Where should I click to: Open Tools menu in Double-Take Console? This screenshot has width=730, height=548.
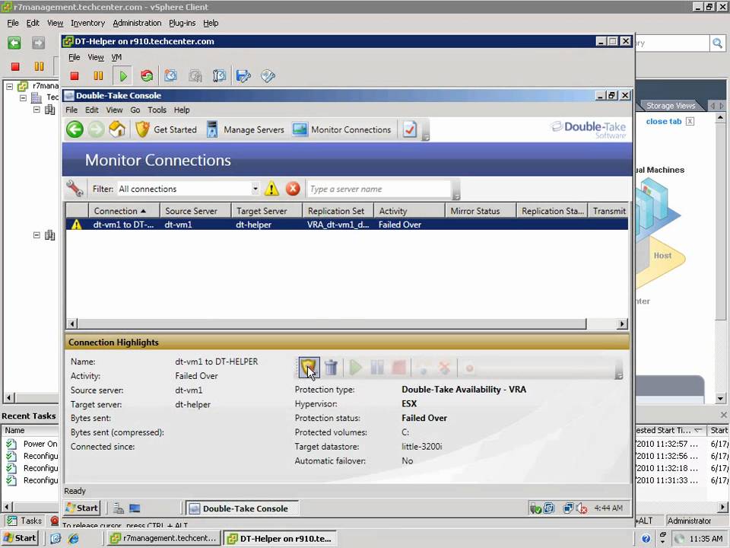click(x=157, y=110)
